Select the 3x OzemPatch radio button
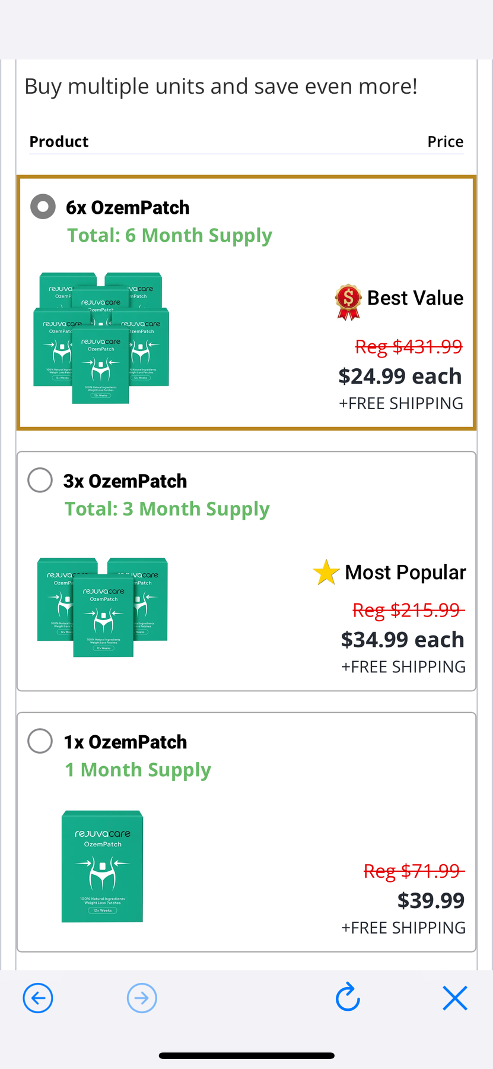This screenshot has height=1069, width=493. pos(40,480)
